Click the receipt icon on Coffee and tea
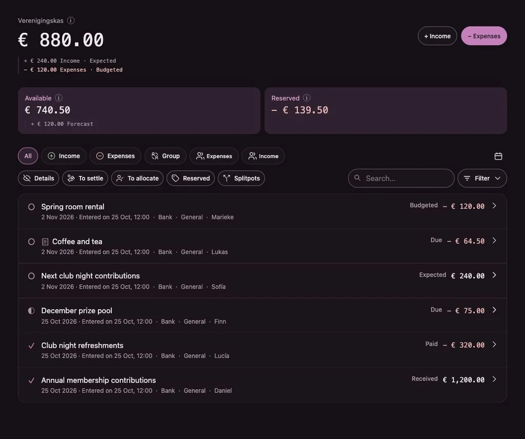The height and width of the screenshot is (439, 525). click(45, 242)
